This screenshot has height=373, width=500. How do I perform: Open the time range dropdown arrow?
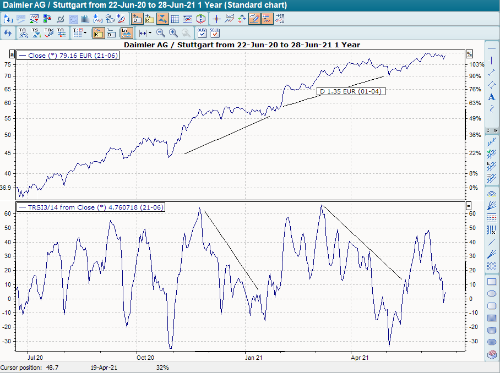[x=150, y=32]
